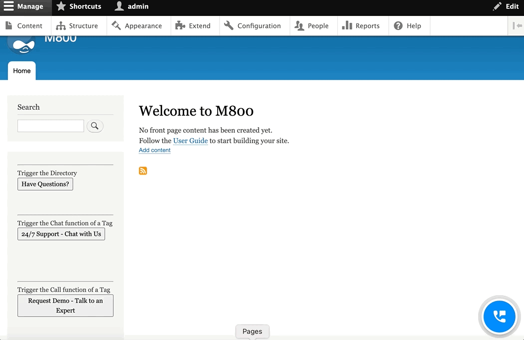The image size is (524, 340).
Task: Follow the User Guide link
Action: point(190,141)
